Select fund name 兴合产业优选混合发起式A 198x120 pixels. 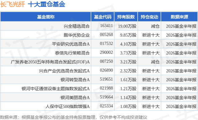point(64,71)
